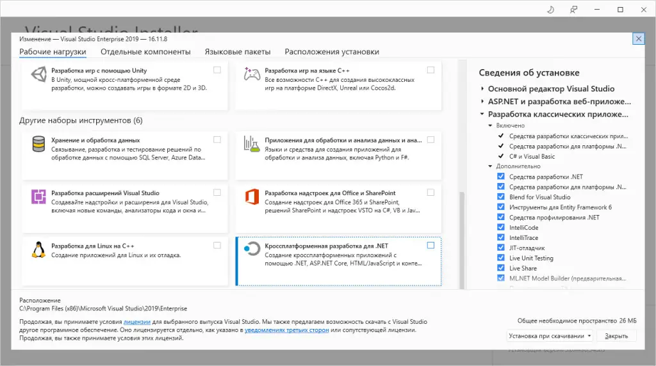Uncheck the Live Unit Testing component

tap(501, 258)
